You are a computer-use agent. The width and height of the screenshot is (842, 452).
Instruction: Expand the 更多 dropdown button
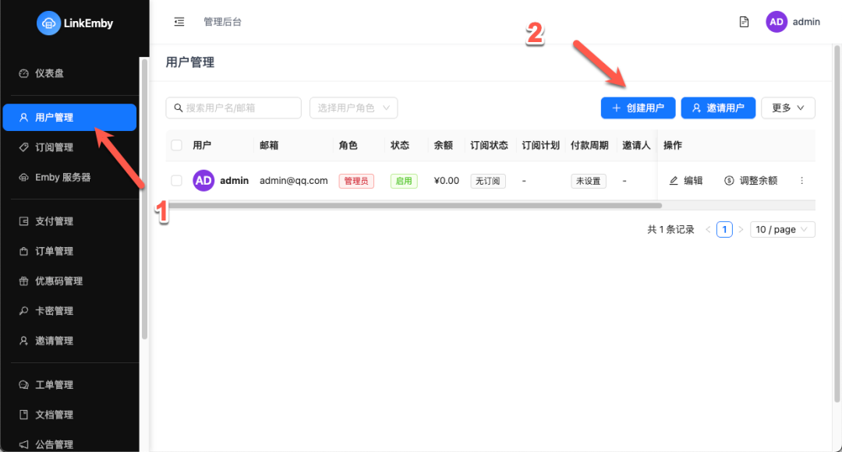pyautogui.click(x=787, y=108)
